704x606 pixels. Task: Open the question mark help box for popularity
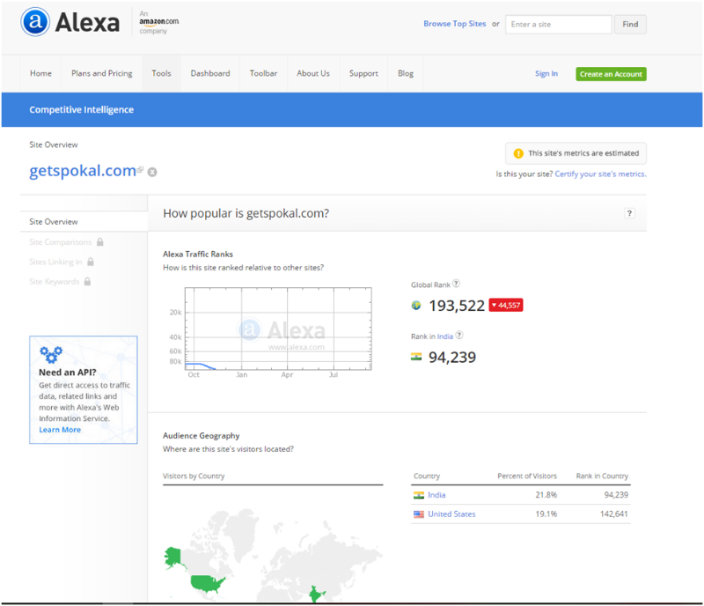(629, 213)
